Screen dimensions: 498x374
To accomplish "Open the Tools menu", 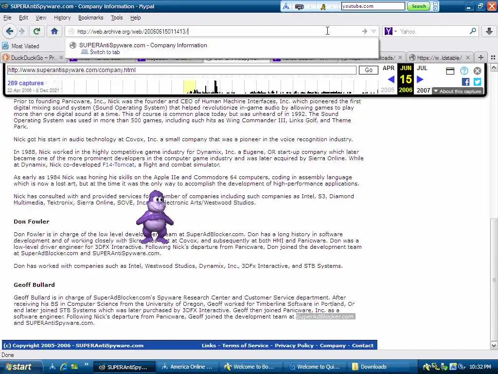I will tap(117, 18).
